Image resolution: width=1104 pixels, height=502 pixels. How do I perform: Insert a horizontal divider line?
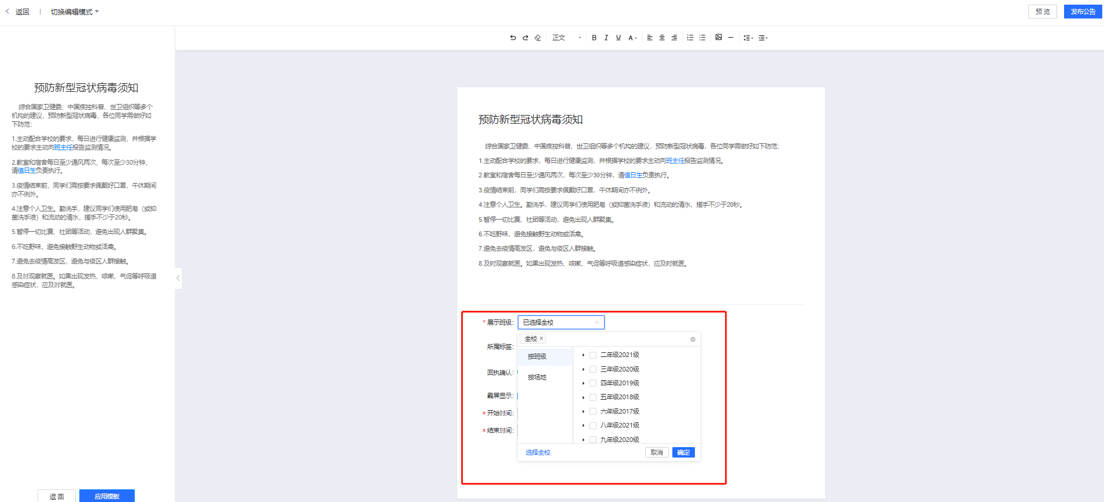[x=731, y=38]
